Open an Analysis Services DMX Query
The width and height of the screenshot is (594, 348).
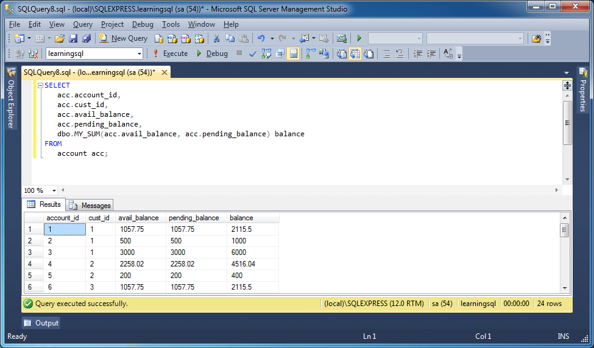[x=186, y=38]
